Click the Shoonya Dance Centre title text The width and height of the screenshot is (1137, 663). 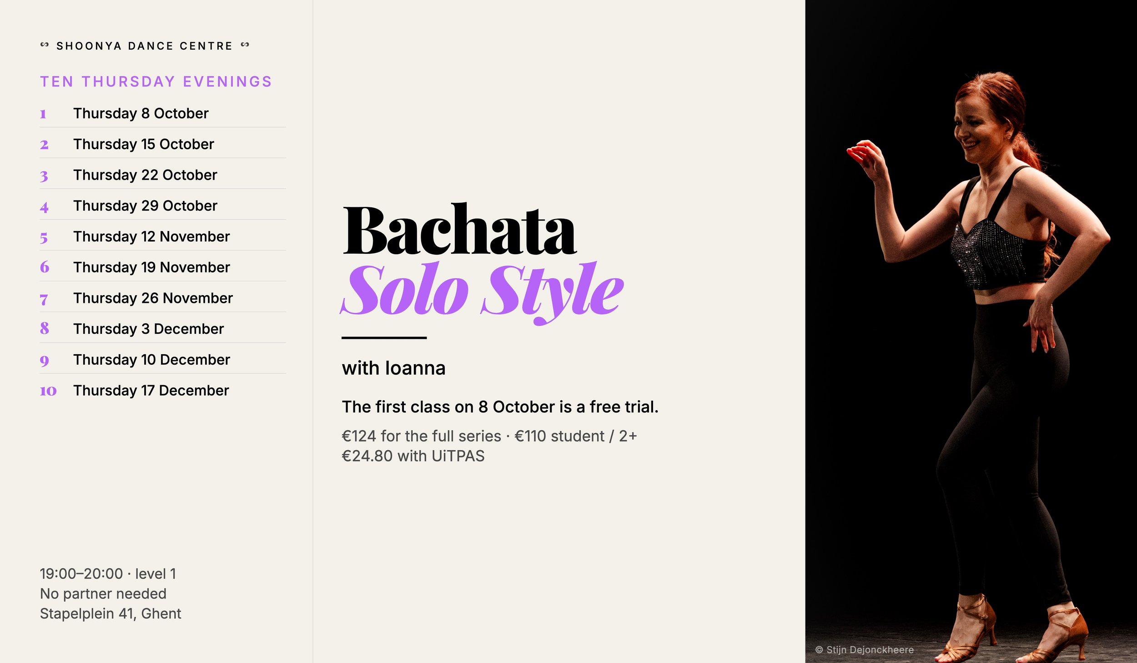(x=145, y=46)
